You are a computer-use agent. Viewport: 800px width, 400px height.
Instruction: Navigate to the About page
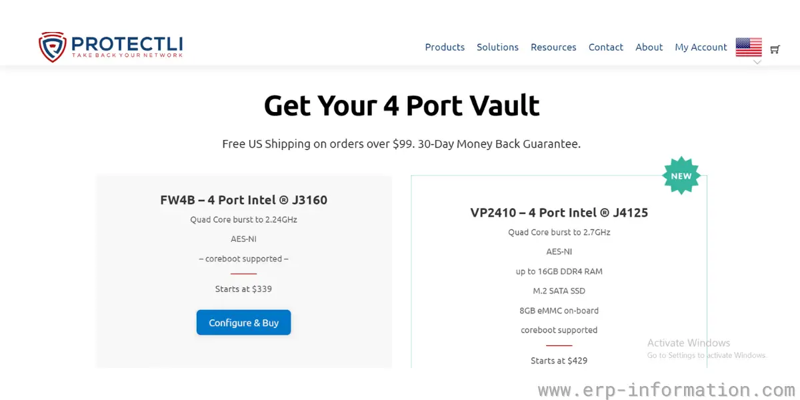pos(649,47)
